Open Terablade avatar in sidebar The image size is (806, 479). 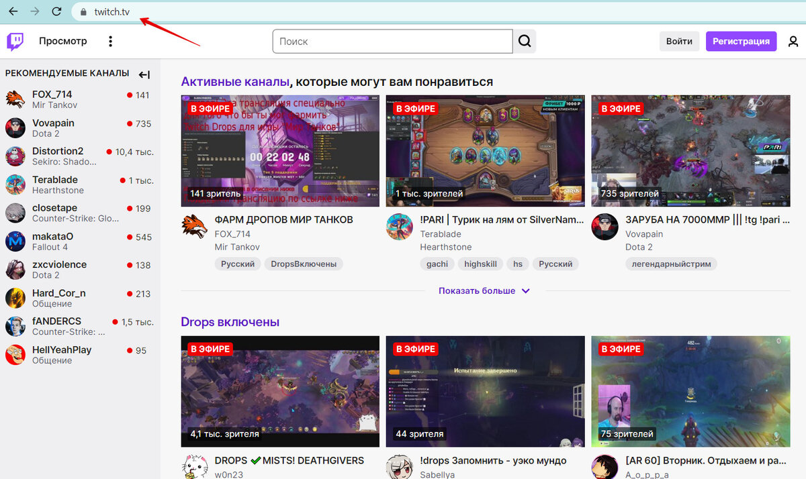pos(15,184)
